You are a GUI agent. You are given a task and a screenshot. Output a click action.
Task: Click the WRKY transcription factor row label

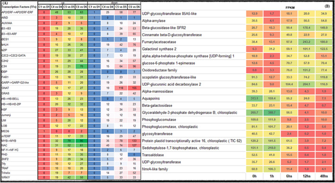click(6, 177)
